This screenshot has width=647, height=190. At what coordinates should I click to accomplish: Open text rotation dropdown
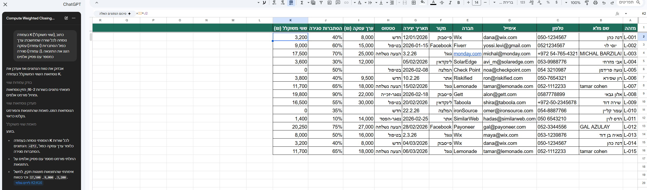[x=357, y=3]
